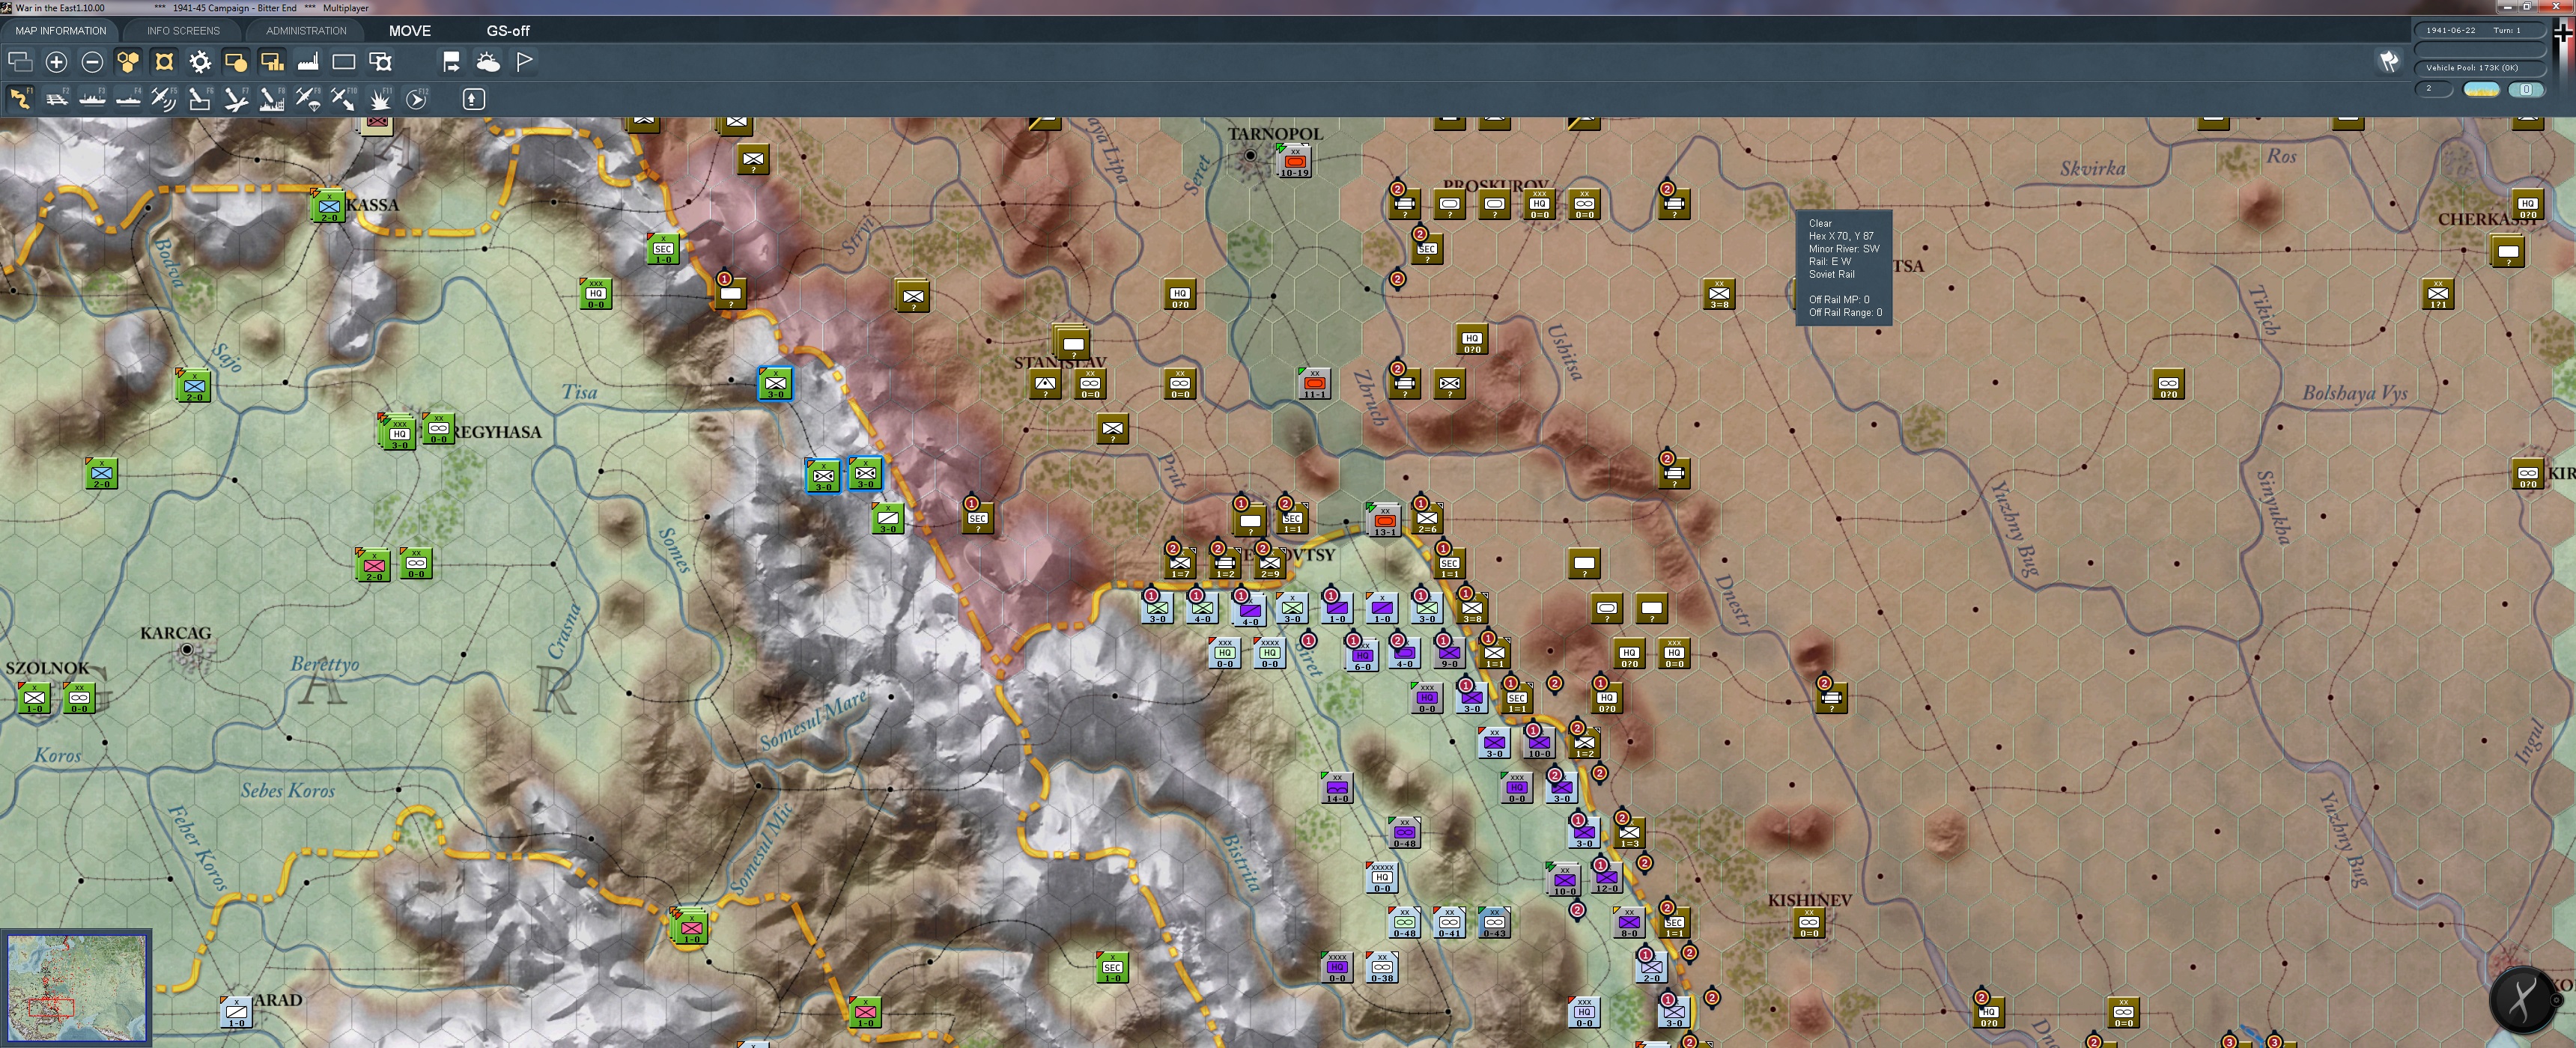Viewport: 2576px width, 1048px height.
Task: Switch to INFO SCREENS tab
Action: (x=183, y=31)
